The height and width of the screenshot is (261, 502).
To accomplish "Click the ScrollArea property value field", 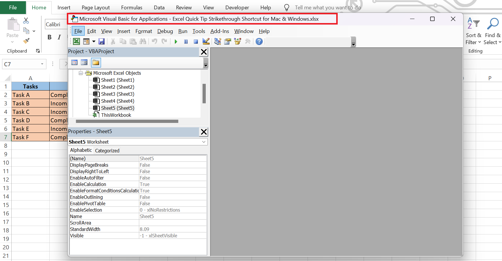I will [173, 223].
